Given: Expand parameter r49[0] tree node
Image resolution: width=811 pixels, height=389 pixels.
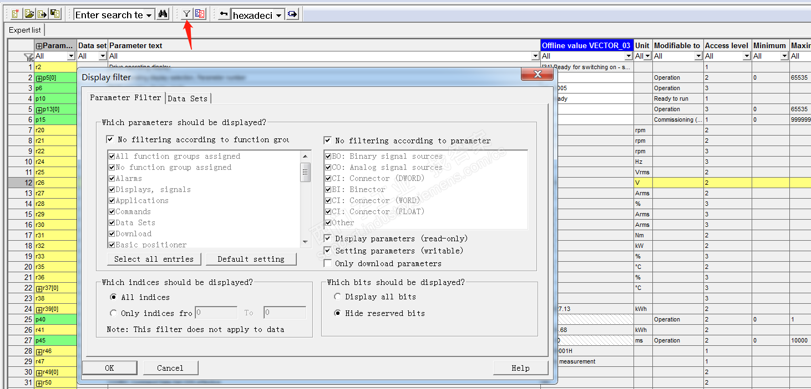Looking at the screenshot, I should pyautogui.click(x=39, y=372).
